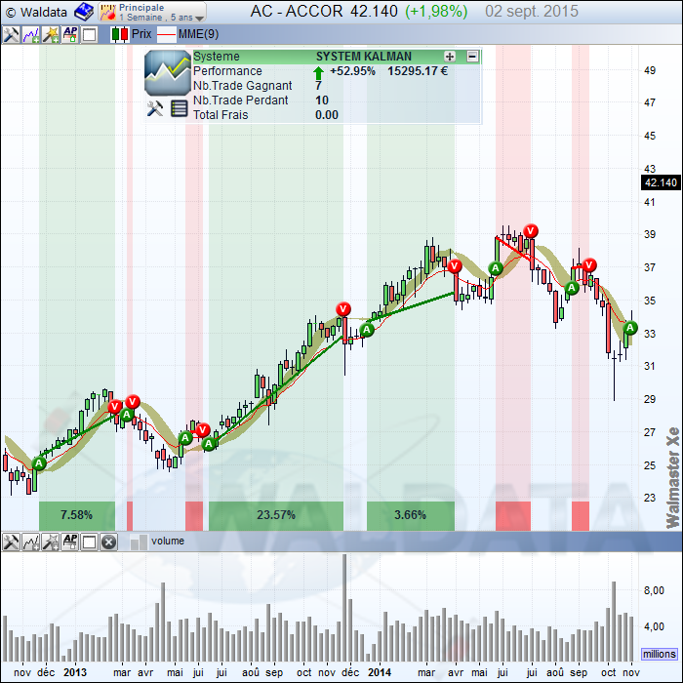683x683 pixels.
Task: Click the 23.57% green trade result bar
Action: [276, 516]
